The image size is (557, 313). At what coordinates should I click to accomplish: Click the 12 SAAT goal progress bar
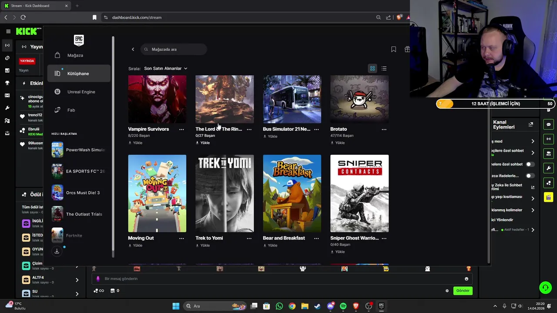click(x=495, y=103)
